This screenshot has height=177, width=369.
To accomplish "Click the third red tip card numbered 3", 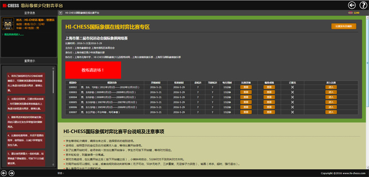I will 26,122.
